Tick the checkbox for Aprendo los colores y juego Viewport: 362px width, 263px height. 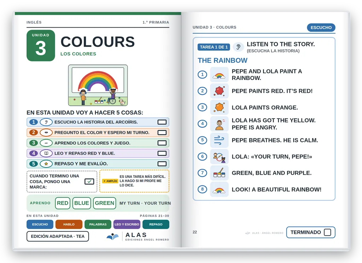pyautogui.click(x=162, y=143)
